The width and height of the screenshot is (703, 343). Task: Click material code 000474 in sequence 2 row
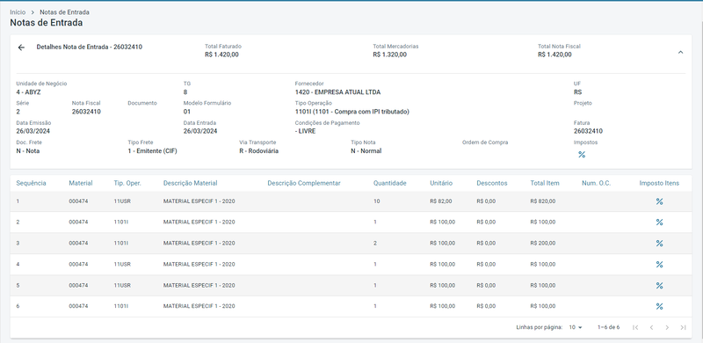[x=78, y=223]
